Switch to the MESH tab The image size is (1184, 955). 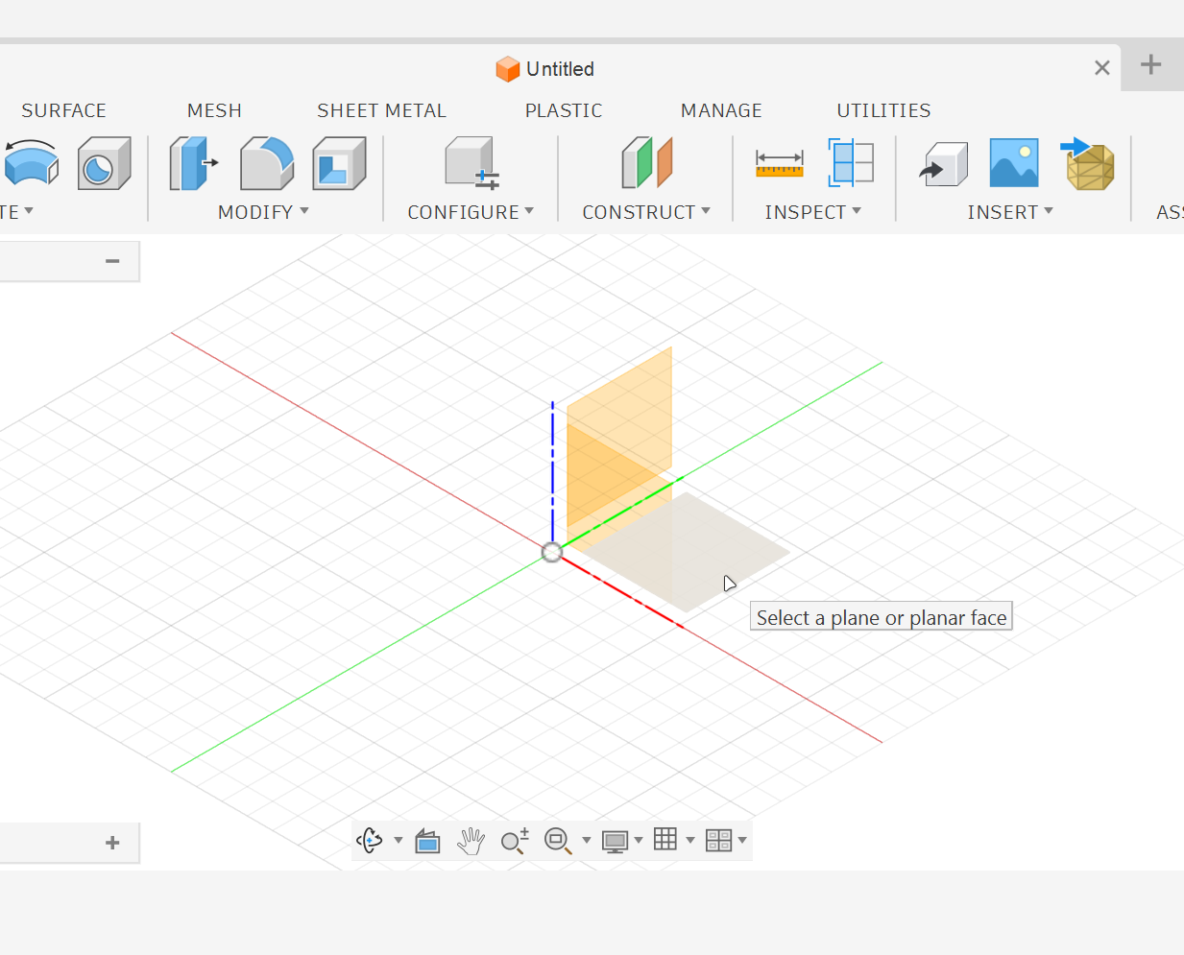click(x=214, y=110)
